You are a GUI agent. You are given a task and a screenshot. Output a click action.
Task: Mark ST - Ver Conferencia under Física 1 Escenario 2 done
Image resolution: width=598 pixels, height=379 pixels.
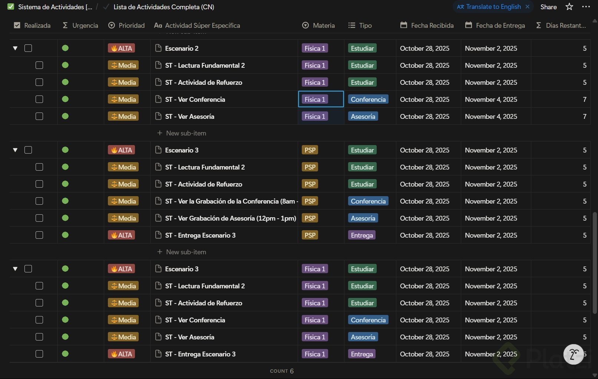(x=39, y=99)
